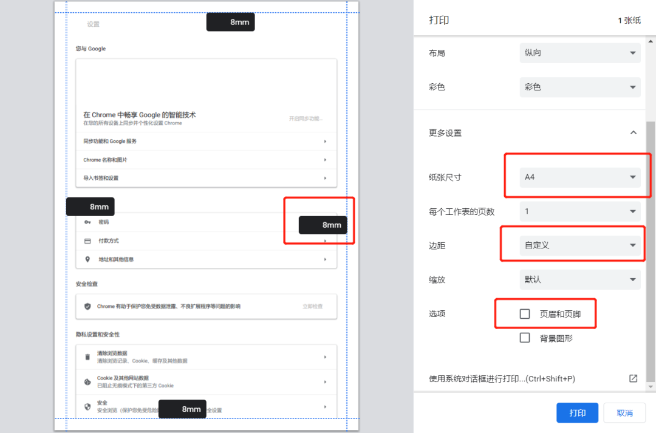Viewport: 656px width, 433px height.
Task: Select the 导入书签和设置 entry in preview
Action: pos(206,178)
